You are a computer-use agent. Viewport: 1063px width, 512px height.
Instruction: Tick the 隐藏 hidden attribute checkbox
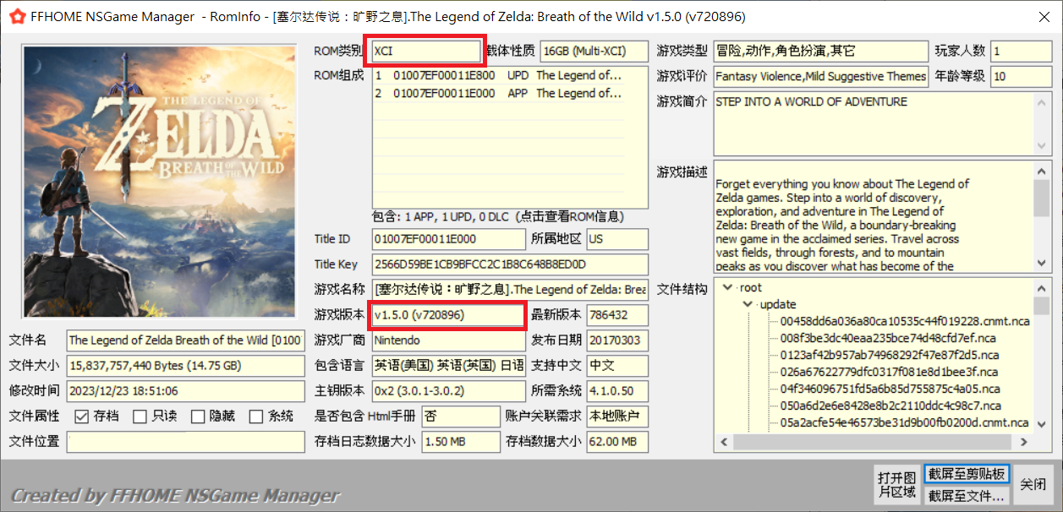coord(198,417)
